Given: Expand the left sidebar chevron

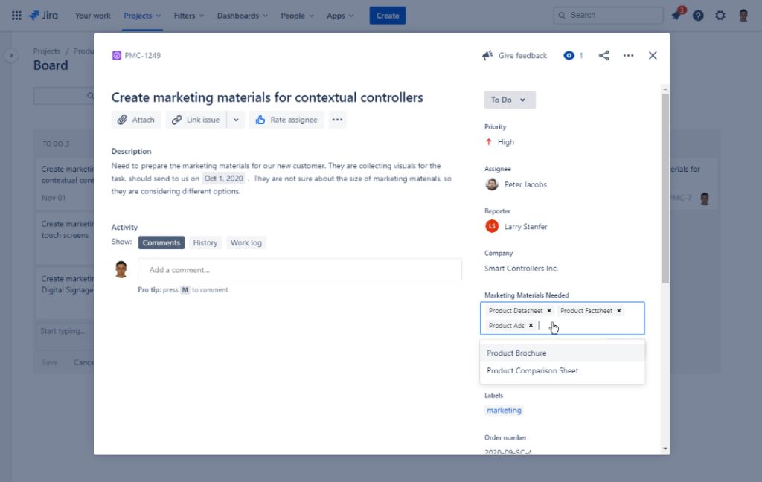Looking at the screenshot, I should click(x=10, y=55).
